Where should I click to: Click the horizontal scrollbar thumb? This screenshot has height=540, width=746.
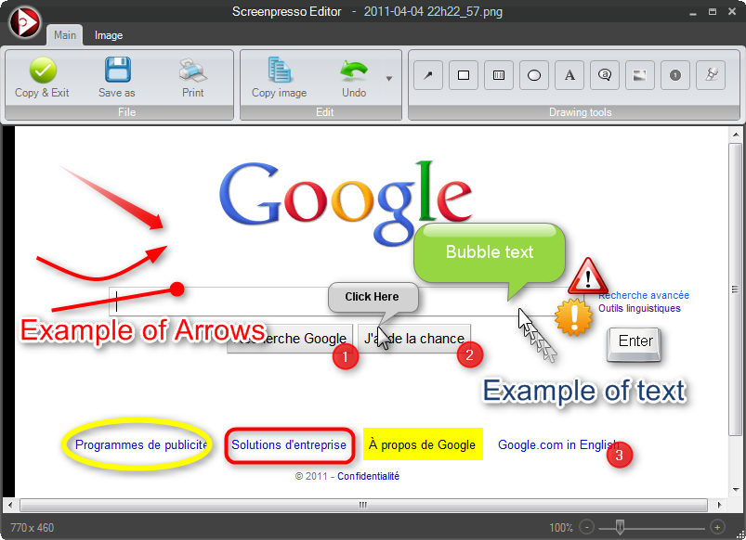pos(363,505)
